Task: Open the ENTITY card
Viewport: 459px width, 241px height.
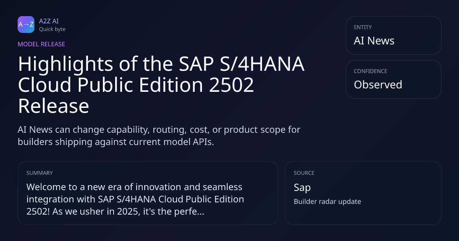Action: pyautogui.click(x=393, y=35)
